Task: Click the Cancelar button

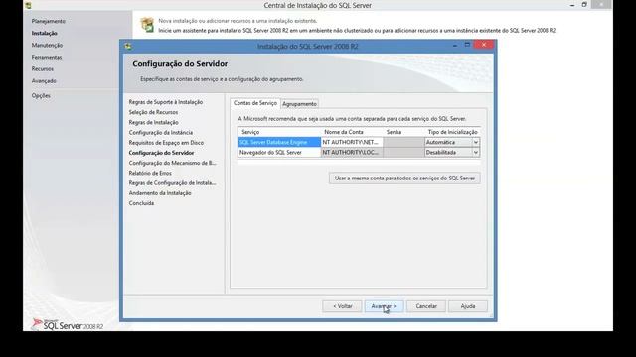Action: point(426,306)
